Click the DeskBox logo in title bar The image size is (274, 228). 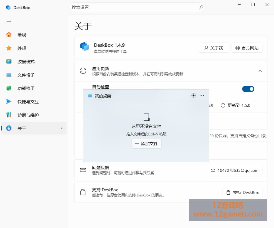pos(8,8)
